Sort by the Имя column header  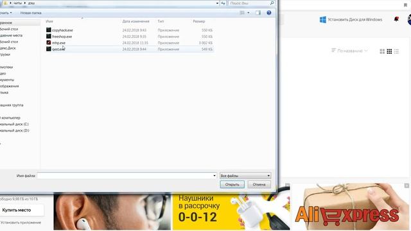point(49,21)
